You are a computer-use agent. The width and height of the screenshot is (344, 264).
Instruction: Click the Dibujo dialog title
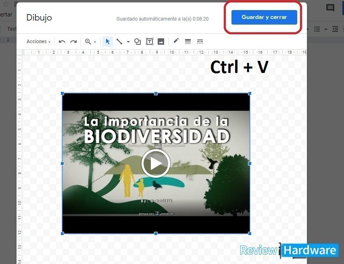(39, 18)
